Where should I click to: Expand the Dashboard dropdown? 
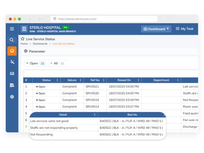point(156,29)
